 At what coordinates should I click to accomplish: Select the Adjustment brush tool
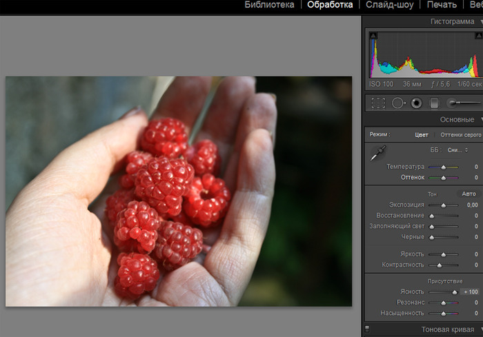point(464,103)
